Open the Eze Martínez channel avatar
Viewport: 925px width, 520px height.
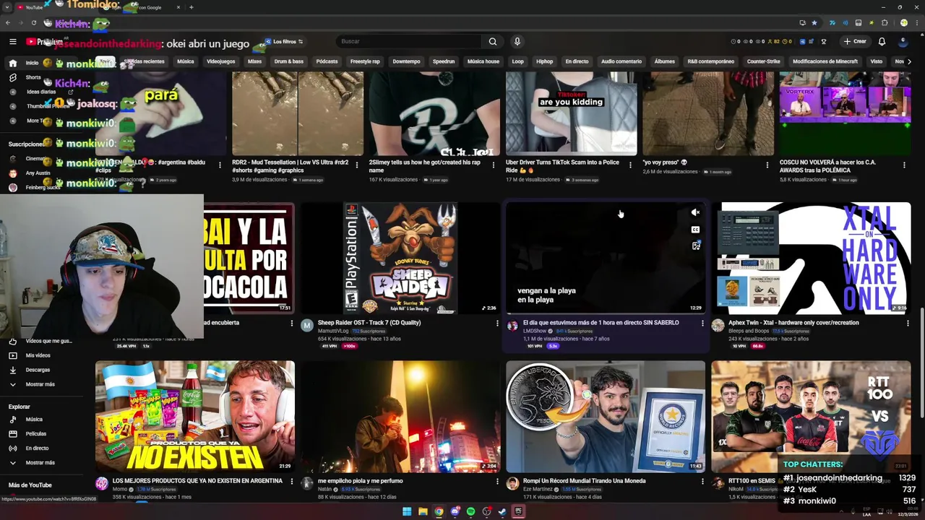tap(512, 483)
